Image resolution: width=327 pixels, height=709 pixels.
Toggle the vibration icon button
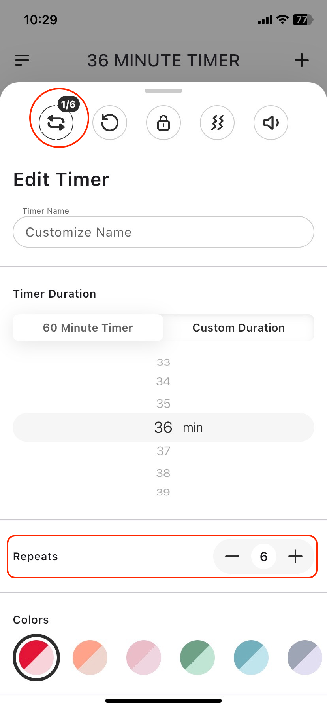[217, 123]
